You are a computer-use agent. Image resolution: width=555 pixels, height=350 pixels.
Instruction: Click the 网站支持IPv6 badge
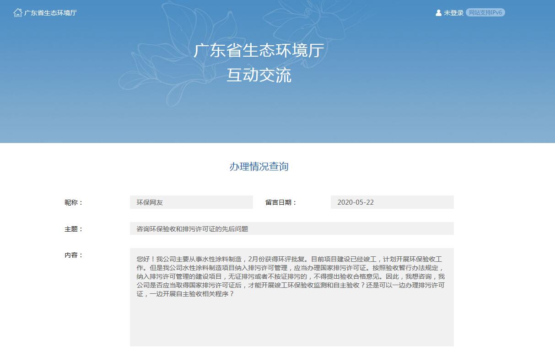point(485,13)
